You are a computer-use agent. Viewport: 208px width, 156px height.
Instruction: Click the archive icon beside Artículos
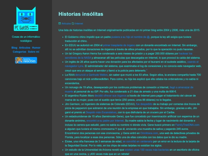click(x=60, y=23)
